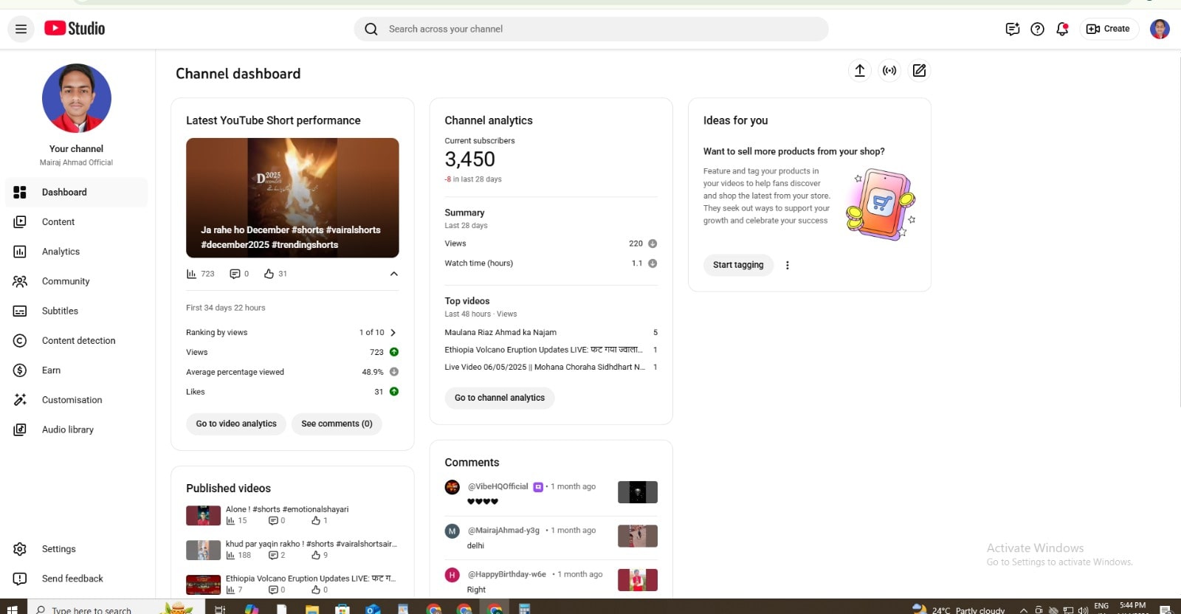Click the Start tagging button

(738, 265)
